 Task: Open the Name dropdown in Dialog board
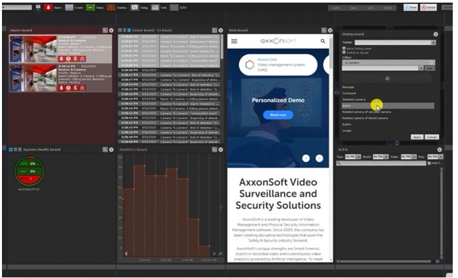point(433,42)
